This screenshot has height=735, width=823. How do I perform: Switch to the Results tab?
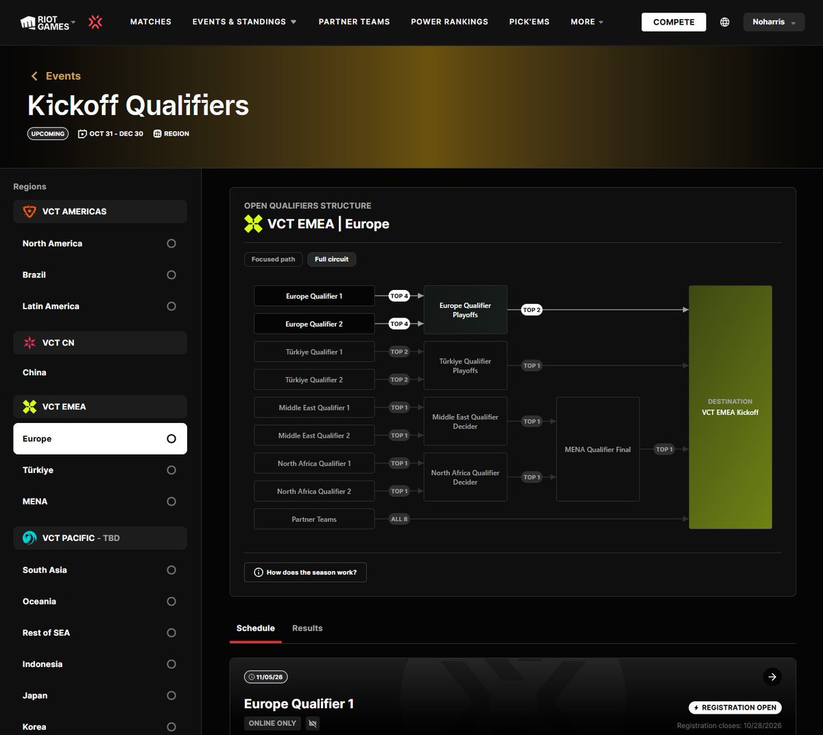(307, 628)
